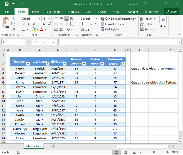Screen dimensions: 183x155
Task: Toggle Middle Align
Action: 61,19
